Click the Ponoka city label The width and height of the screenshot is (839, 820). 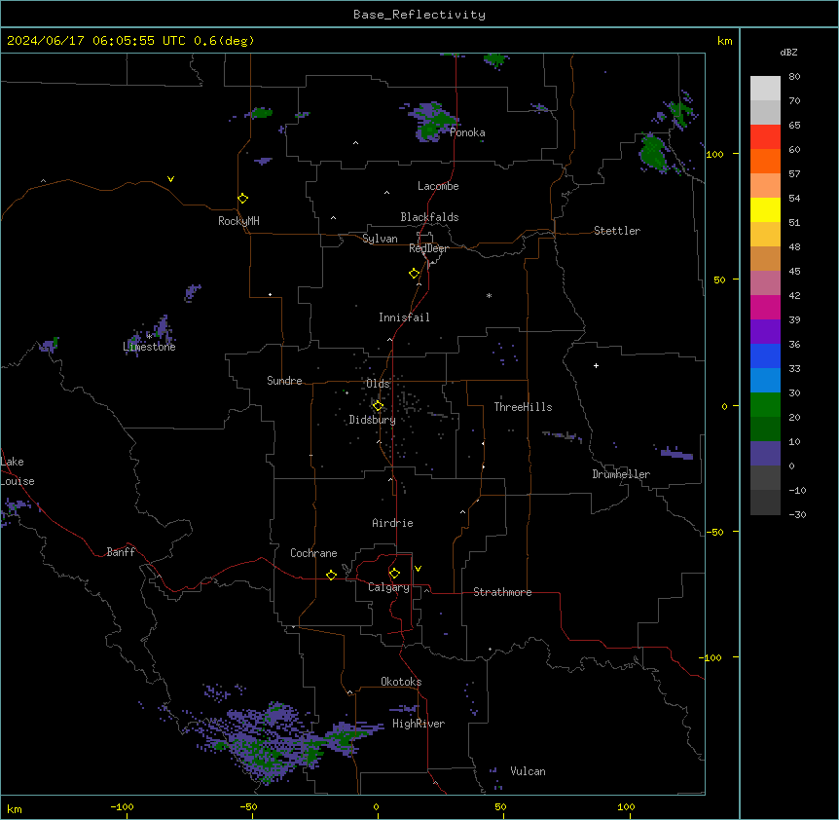pyautogui.click(x=467, y=132)
